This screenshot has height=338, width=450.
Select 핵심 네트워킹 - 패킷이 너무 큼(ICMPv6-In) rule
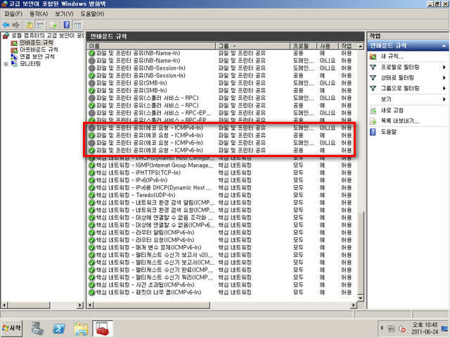pyautogui.click(x=221, y=292)
